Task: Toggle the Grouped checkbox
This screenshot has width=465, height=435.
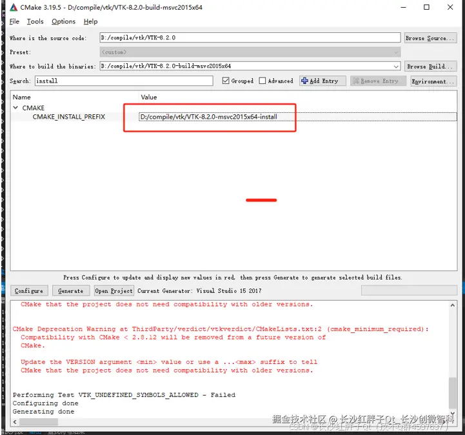Action: point(226,81)
